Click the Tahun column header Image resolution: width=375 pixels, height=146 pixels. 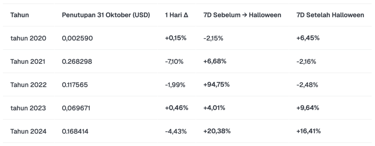point(20,15)
